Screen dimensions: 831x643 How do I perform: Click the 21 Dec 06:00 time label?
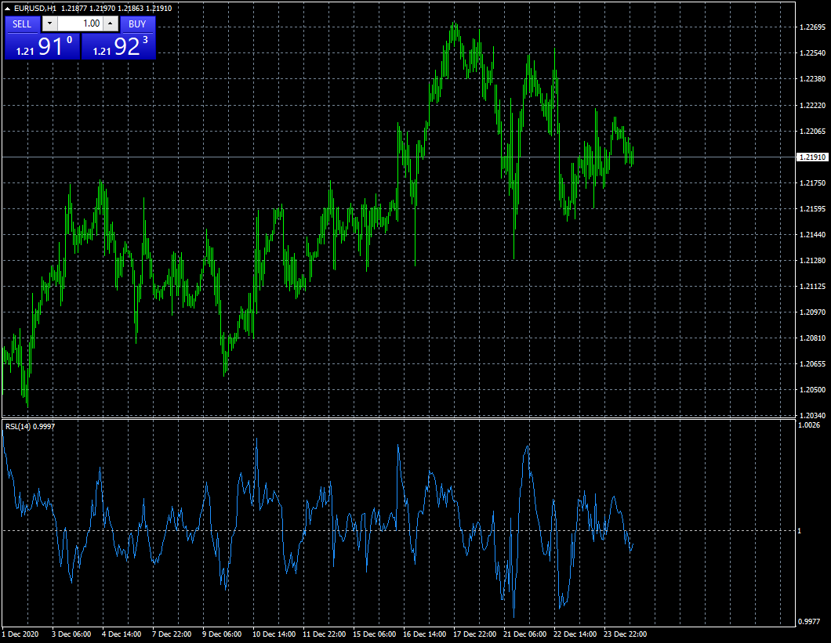(x=524, y=634)
